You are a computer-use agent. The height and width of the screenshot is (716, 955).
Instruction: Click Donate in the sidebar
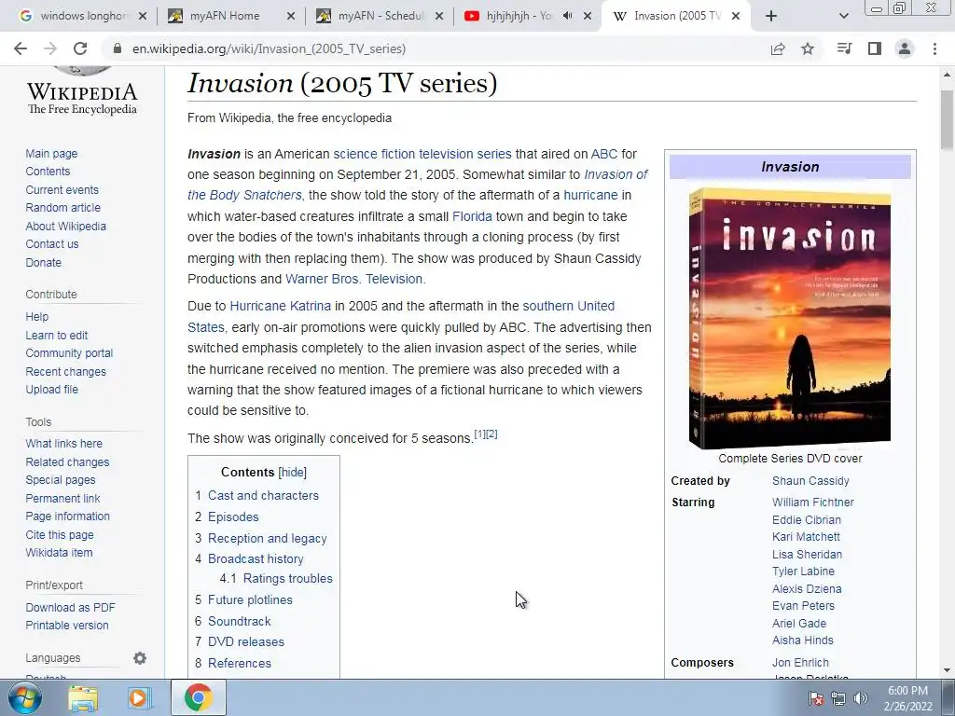(x=43, y=262)
